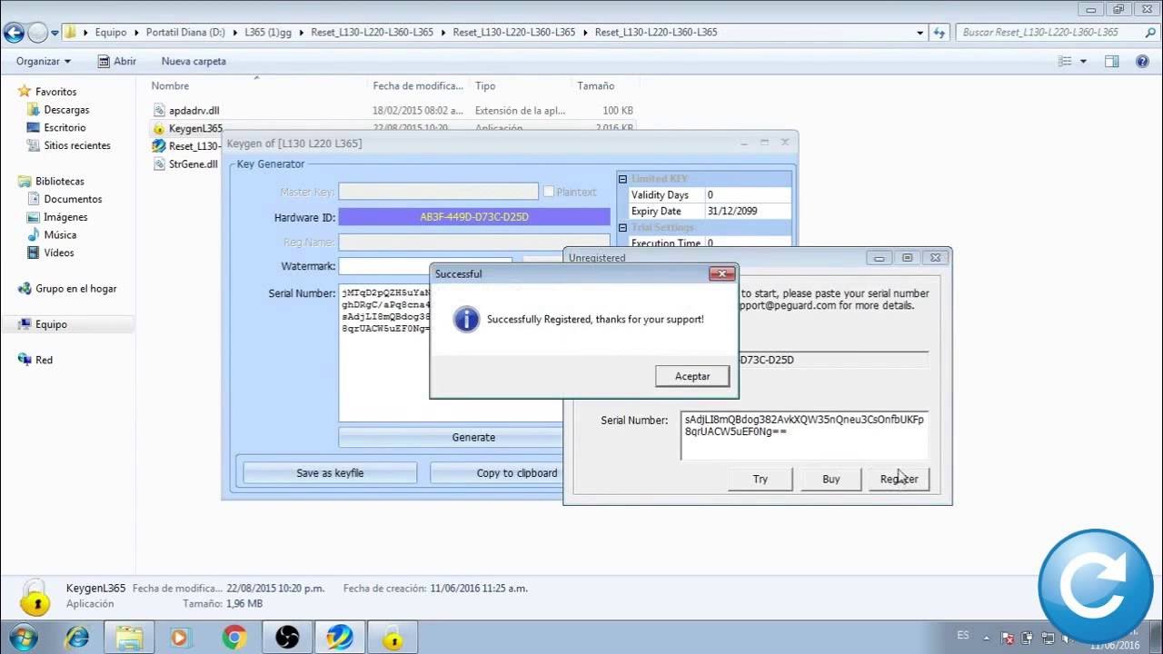Open Explorer help button
This screenshot has height=654, width=1163.
click(1143, 61)
